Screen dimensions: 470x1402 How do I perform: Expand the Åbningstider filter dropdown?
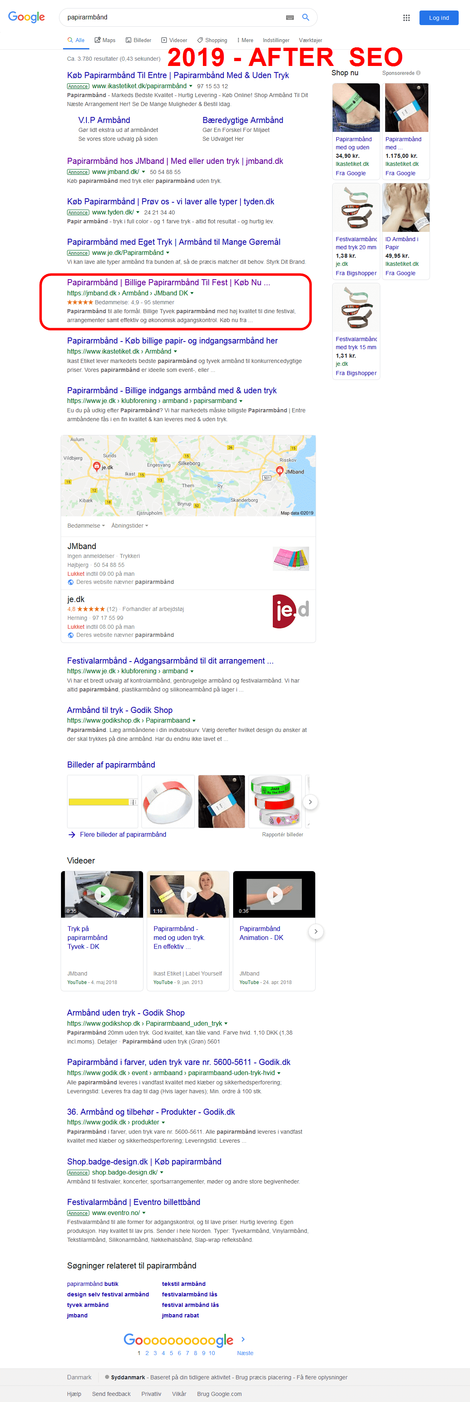pyautogui.click(x=129, y=526)
